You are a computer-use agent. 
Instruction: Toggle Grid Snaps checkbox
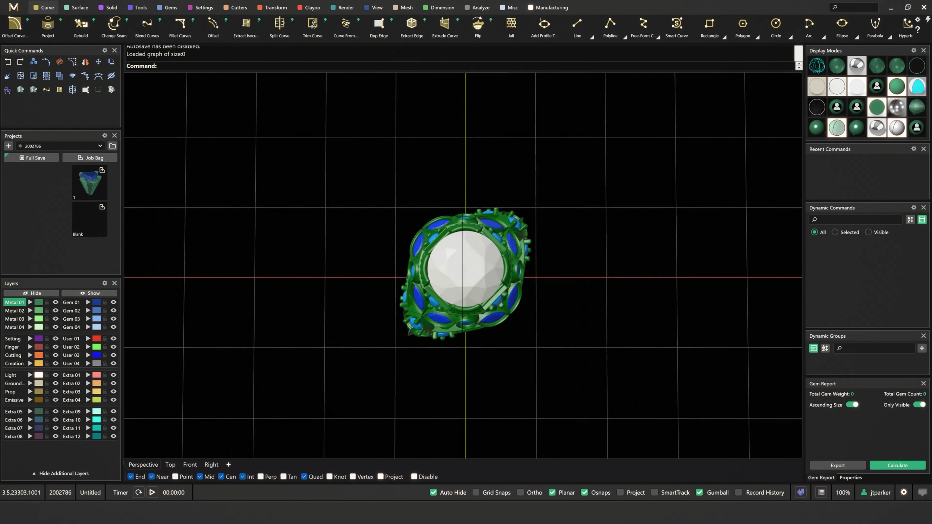click(x=476, y=492)
